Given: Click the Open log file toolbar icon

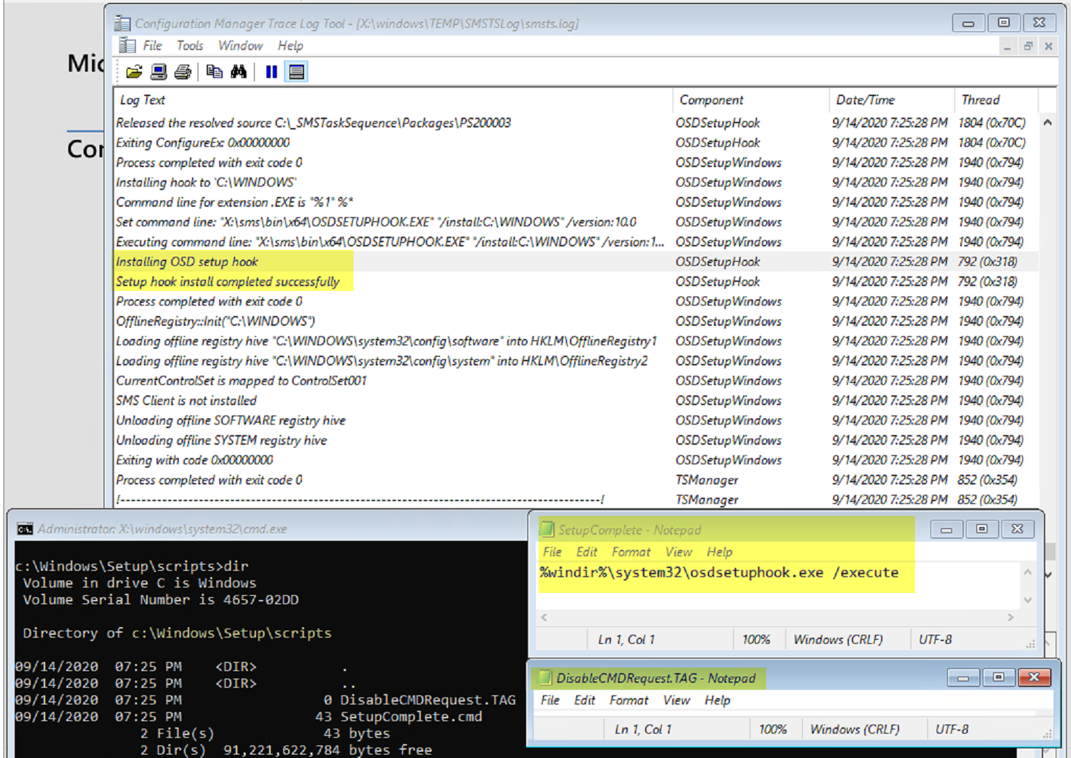Looking at the screenshot, I should pos(134,72).
